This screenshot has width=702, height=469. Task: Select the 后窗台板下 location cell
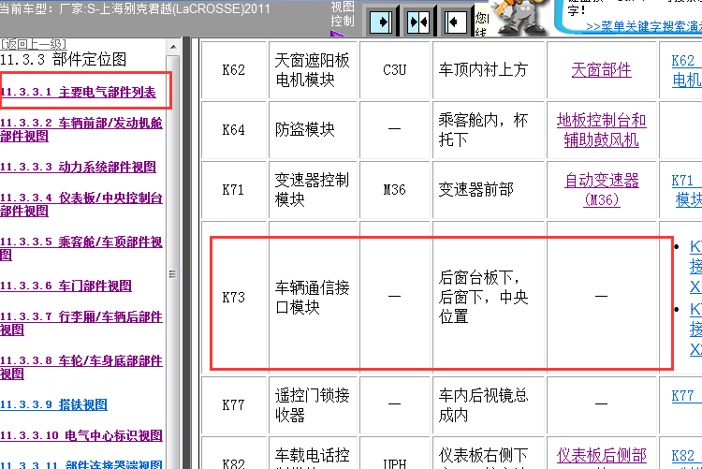[488, 297]
